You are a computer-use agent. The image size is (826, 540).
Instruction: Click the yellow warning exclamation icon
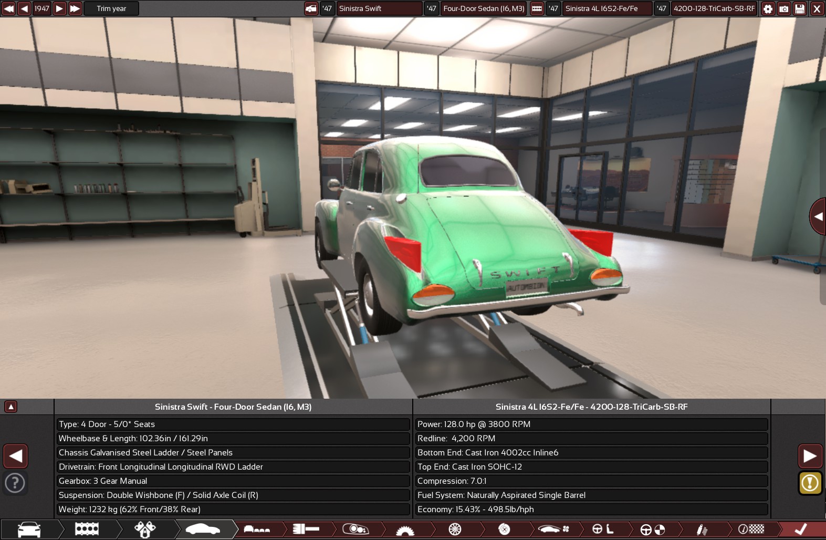coord(810,483)
